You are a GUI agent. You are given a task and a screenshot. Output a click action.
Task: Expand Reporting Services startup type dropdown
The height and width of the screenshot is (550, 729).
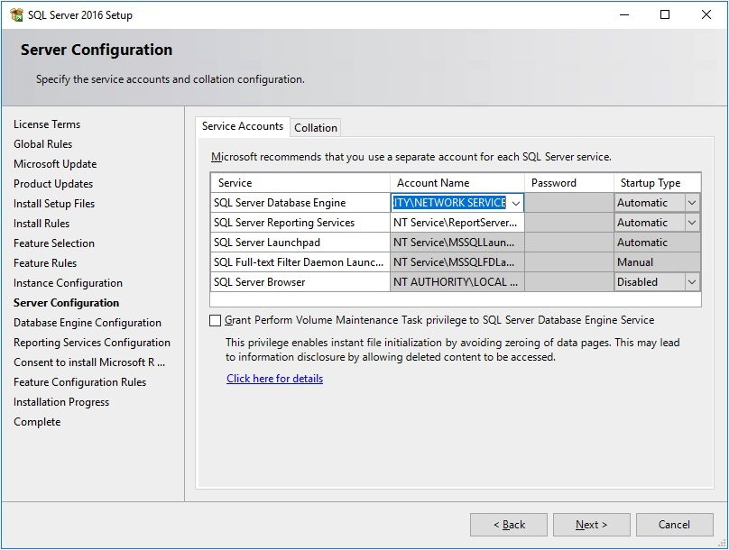692,223
